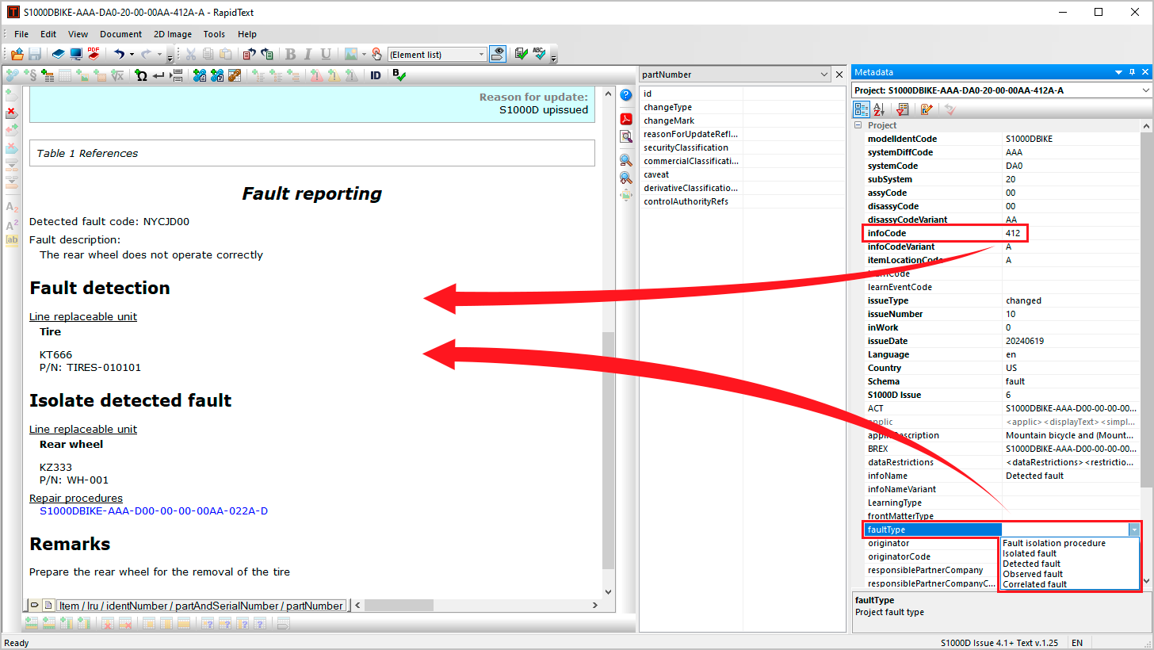Open the Project selector dropdown in Metadata
This screenshot has width=1154, height=650.
pos(1147,90)
